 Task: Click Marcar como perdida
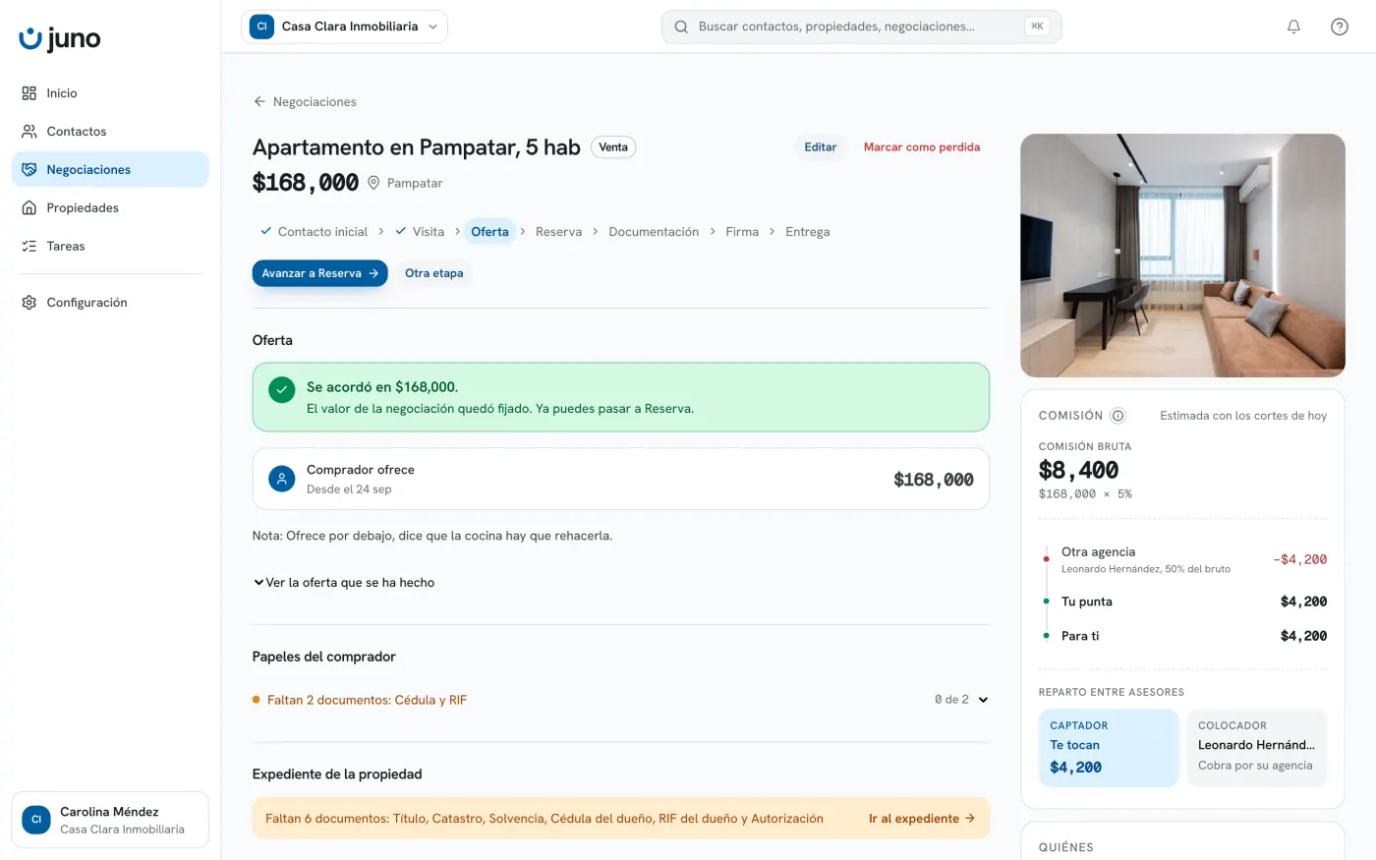(922, 147)
